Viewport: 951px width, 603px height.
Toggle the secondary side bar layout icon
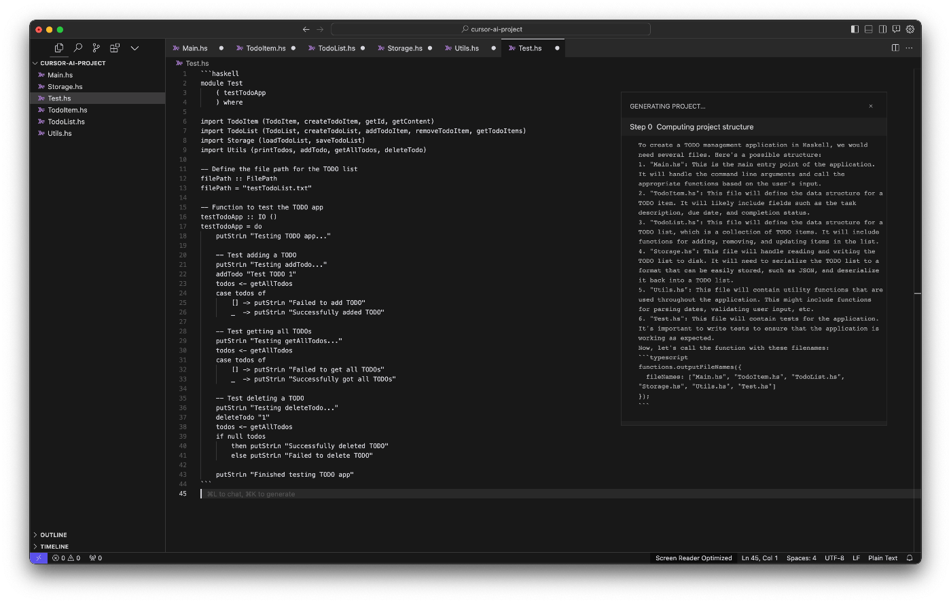pos(882,29)
